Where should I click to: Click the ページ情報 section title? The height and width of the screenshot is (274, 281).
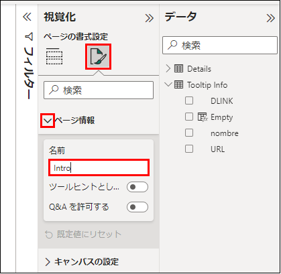pyautogui.click(x=74, y=121)
